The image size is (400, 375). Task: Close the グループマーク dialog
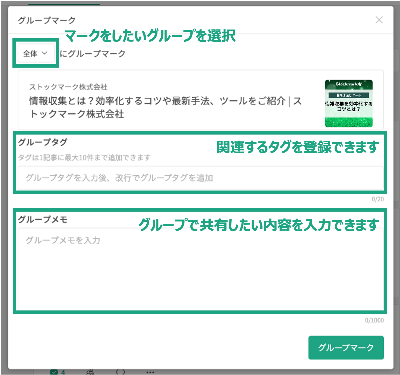coord(379,20)
